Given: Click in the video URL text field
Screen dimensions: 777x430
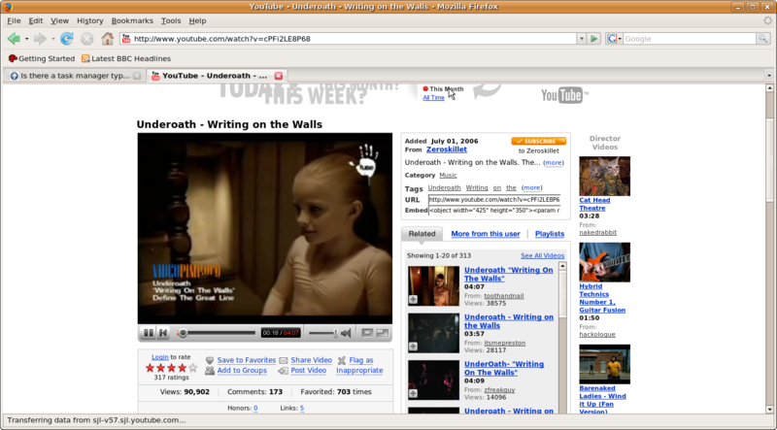Looking at the screenshot, I should (494, 200).
